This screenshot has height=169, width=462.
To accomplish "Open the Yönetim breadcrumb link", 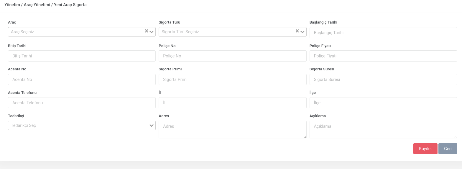I will tap(12, 5).
